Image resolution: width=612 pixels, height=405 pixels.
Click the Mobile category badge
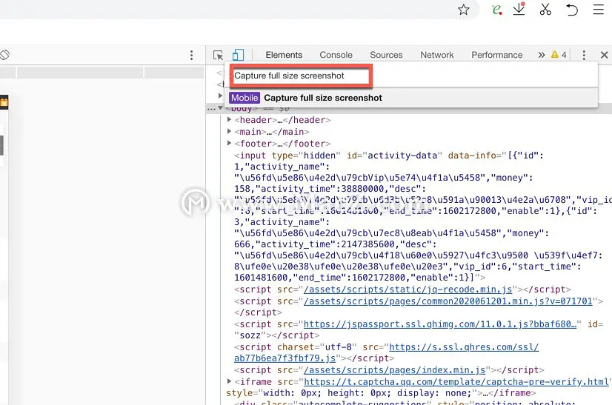point(245,98)
